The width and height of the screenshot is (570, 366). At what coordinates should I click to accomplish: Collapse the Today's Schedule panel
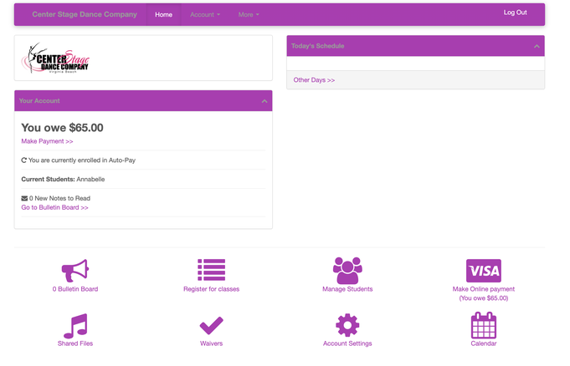(537, 46)
